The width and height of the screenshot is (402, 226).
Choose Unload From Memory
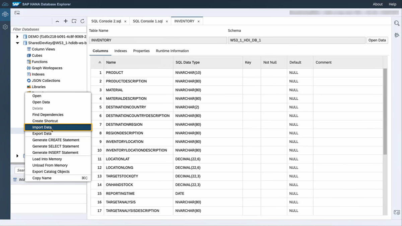pyautogui.click(x=58, y=165)
